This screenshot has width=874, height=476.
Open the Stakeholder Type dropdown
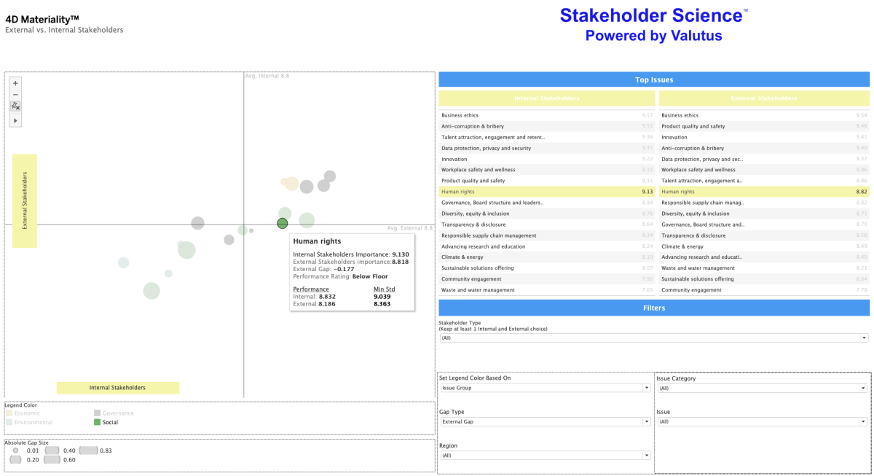653,338
